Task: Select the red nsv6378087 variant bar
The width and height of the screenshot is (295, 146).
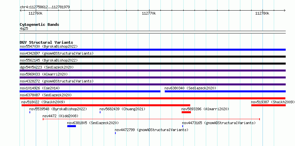Action: (152, 98)
